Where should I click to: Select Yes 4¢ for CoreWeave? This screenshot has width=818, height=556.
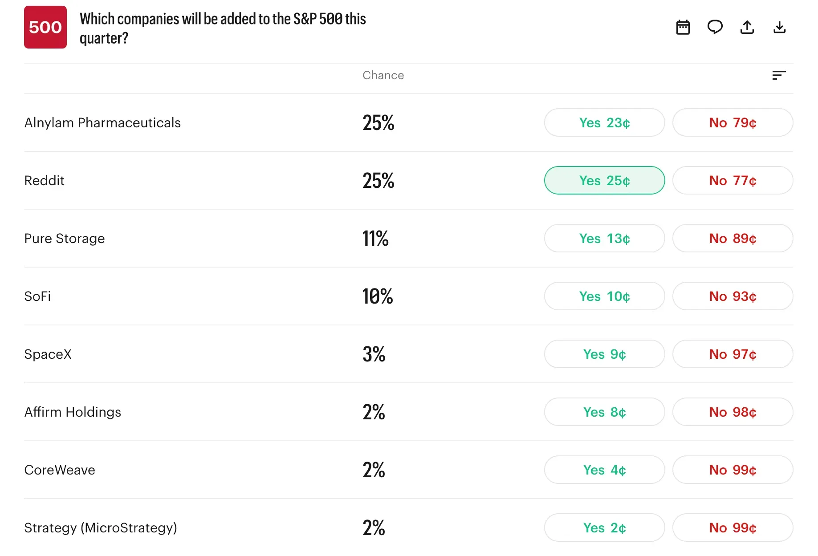click(x=604, y=470)
